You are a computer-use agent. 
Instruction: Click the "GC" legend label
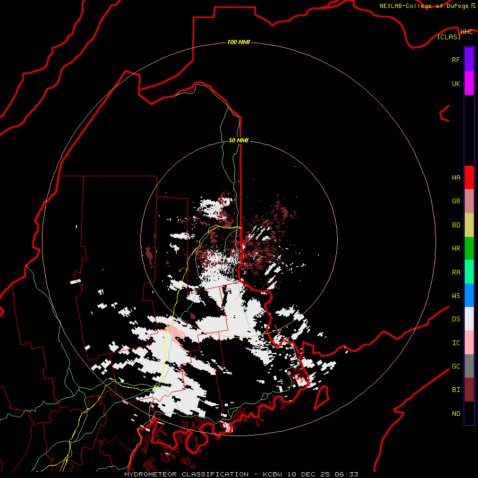pos(456,366)
